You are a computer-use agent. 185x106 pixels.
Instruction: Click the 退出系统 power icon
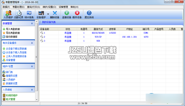pos(89,13)
